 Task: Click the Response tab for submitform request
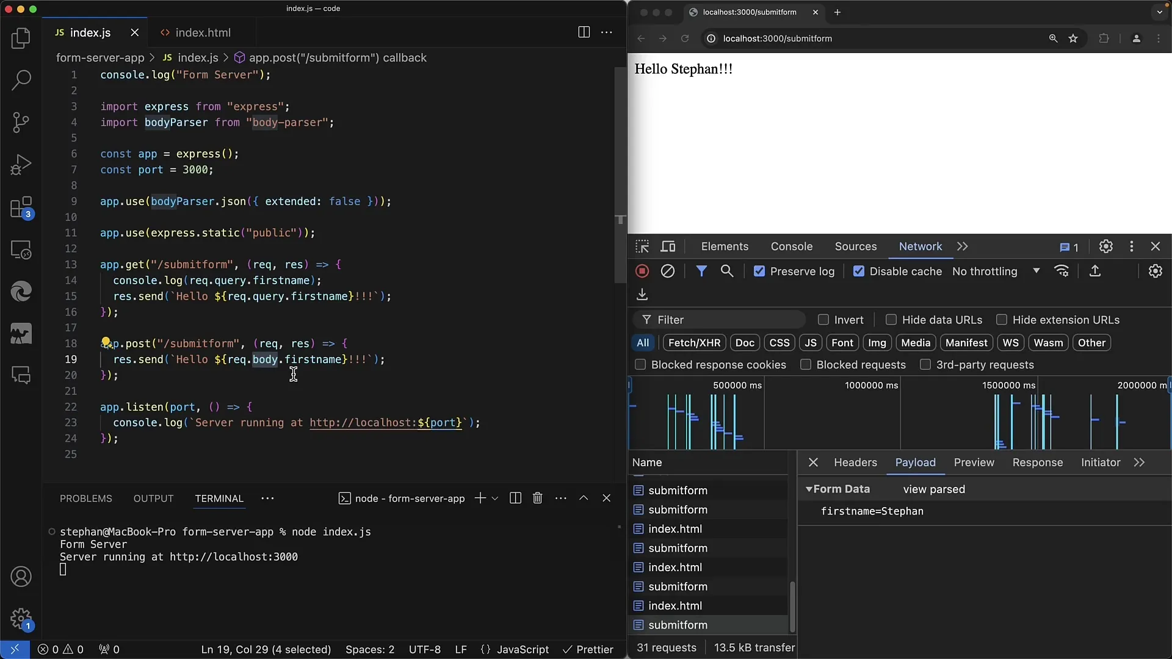point(1038,461)
